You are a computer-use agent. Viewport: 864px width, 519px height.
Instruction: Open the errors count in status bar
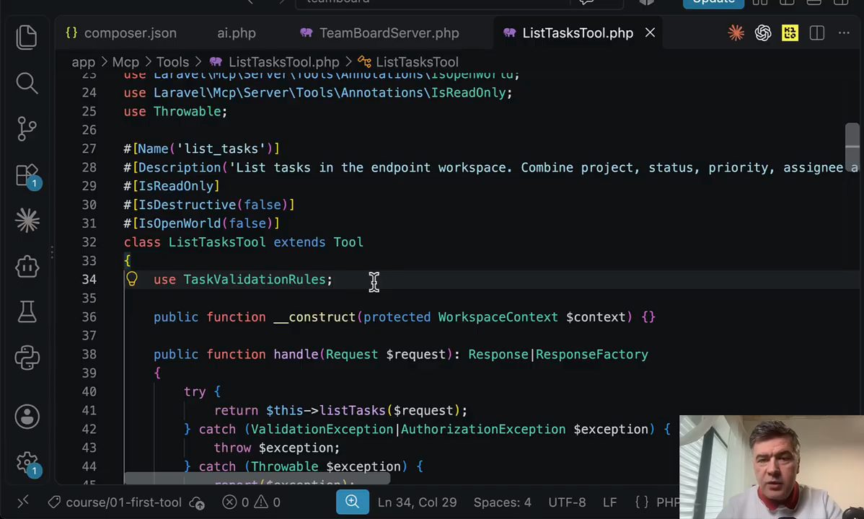coord(235,502)
